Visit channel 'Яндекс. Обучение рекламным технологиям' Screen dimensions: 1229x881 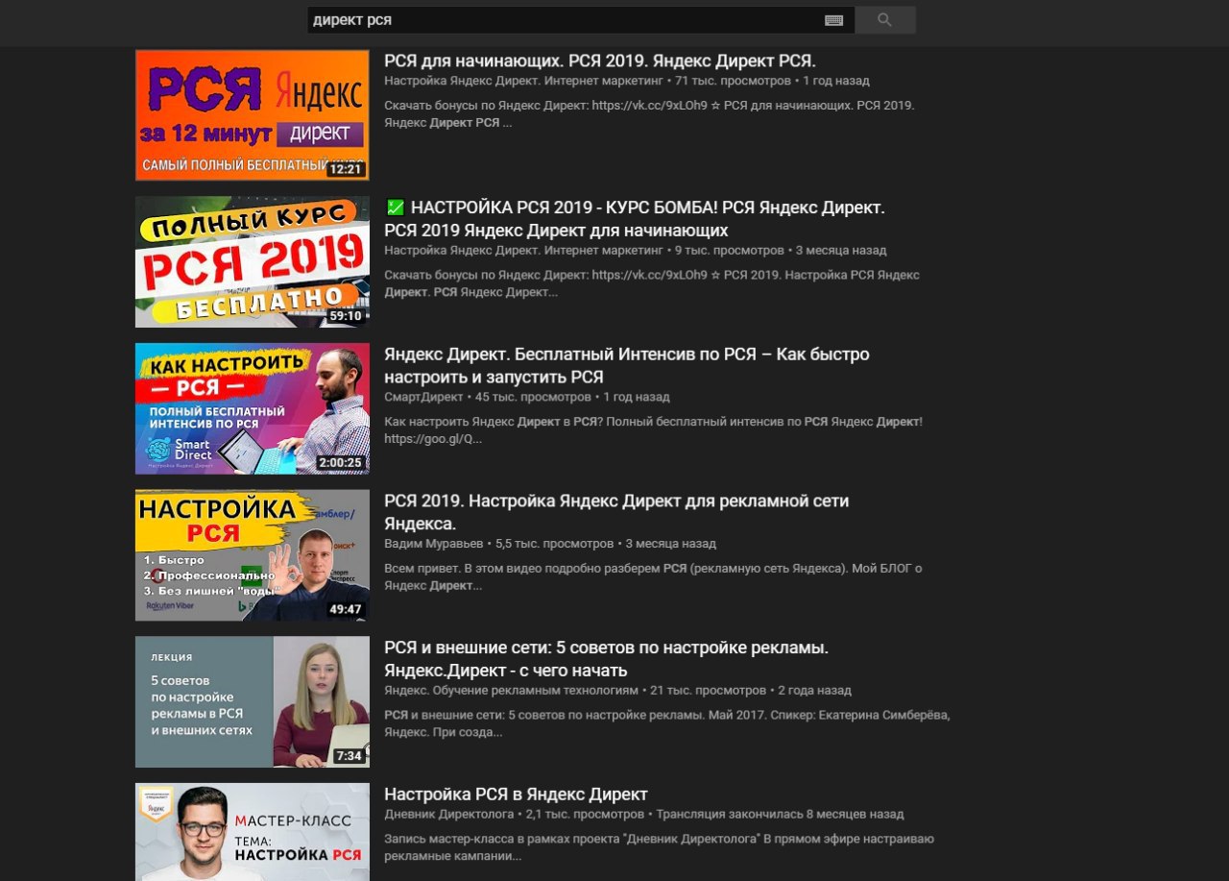click(511, 690)
